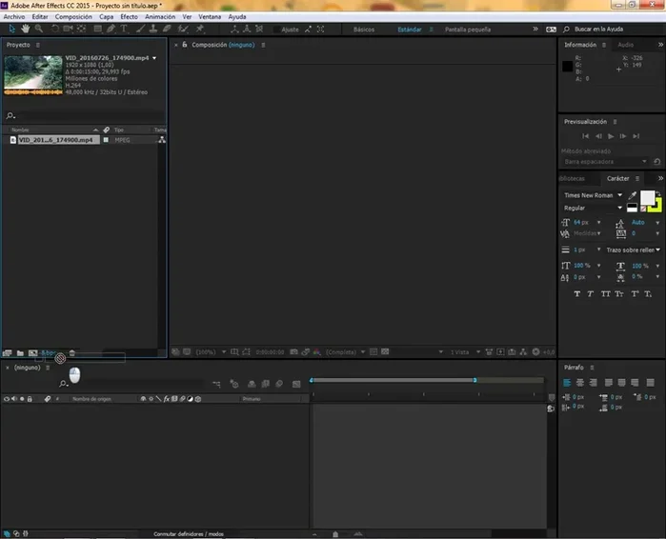Click the timeline work area bar

click(x=393, y=380)
